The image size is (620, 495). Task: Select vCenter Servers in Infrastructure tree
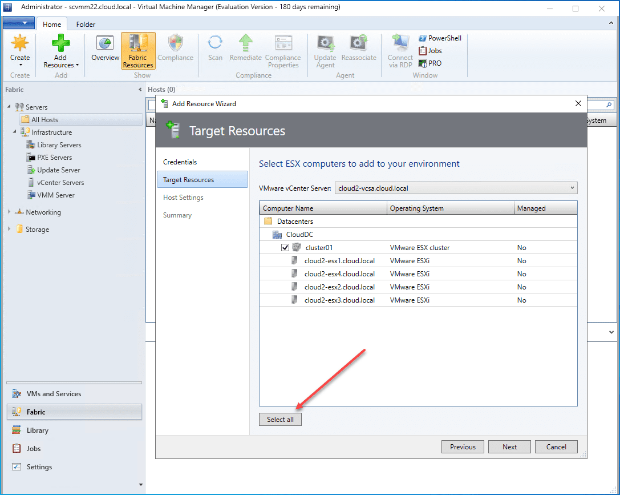click(60, 183)
